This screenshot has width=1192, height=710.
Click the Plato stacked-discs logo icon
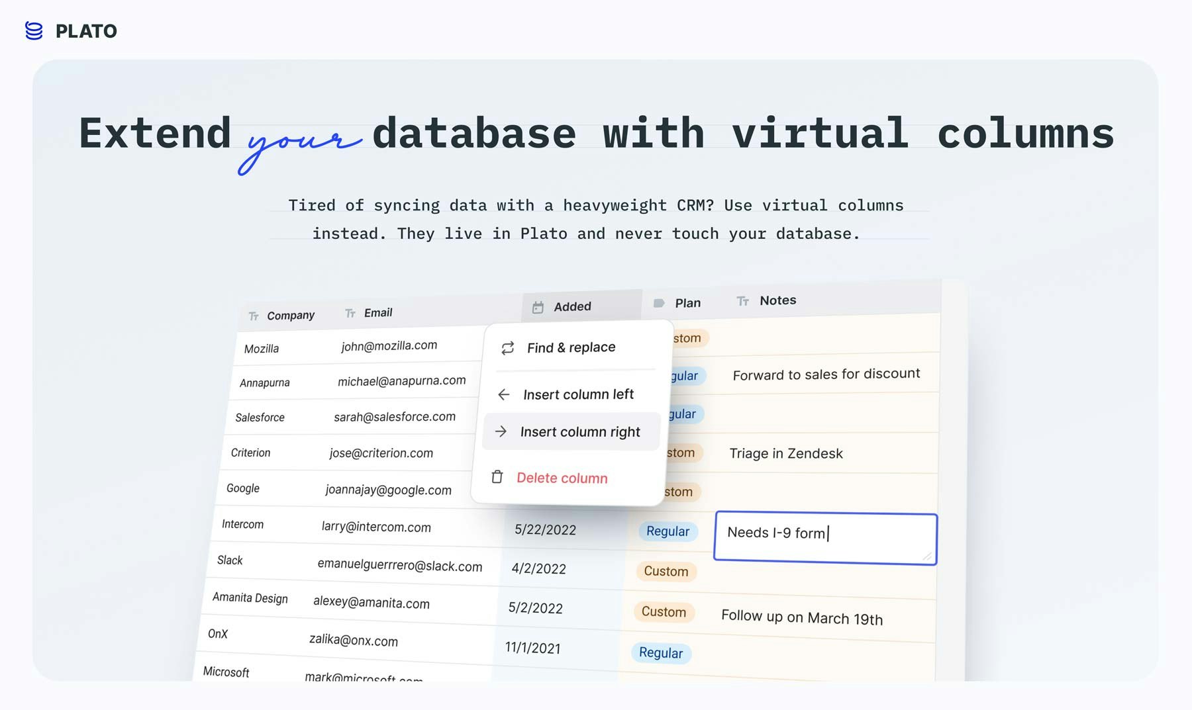[x=34, y=30]
